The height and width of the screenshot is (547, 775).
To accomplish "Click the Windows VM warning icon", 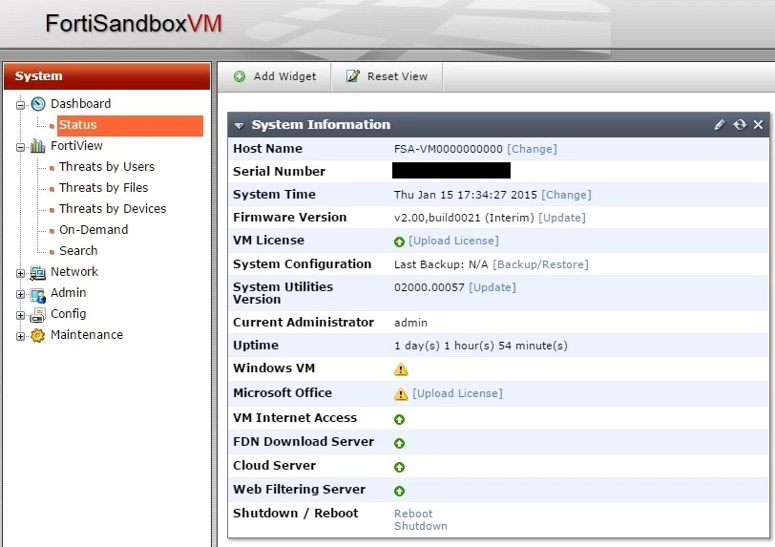I will click(x=401, y=369).
